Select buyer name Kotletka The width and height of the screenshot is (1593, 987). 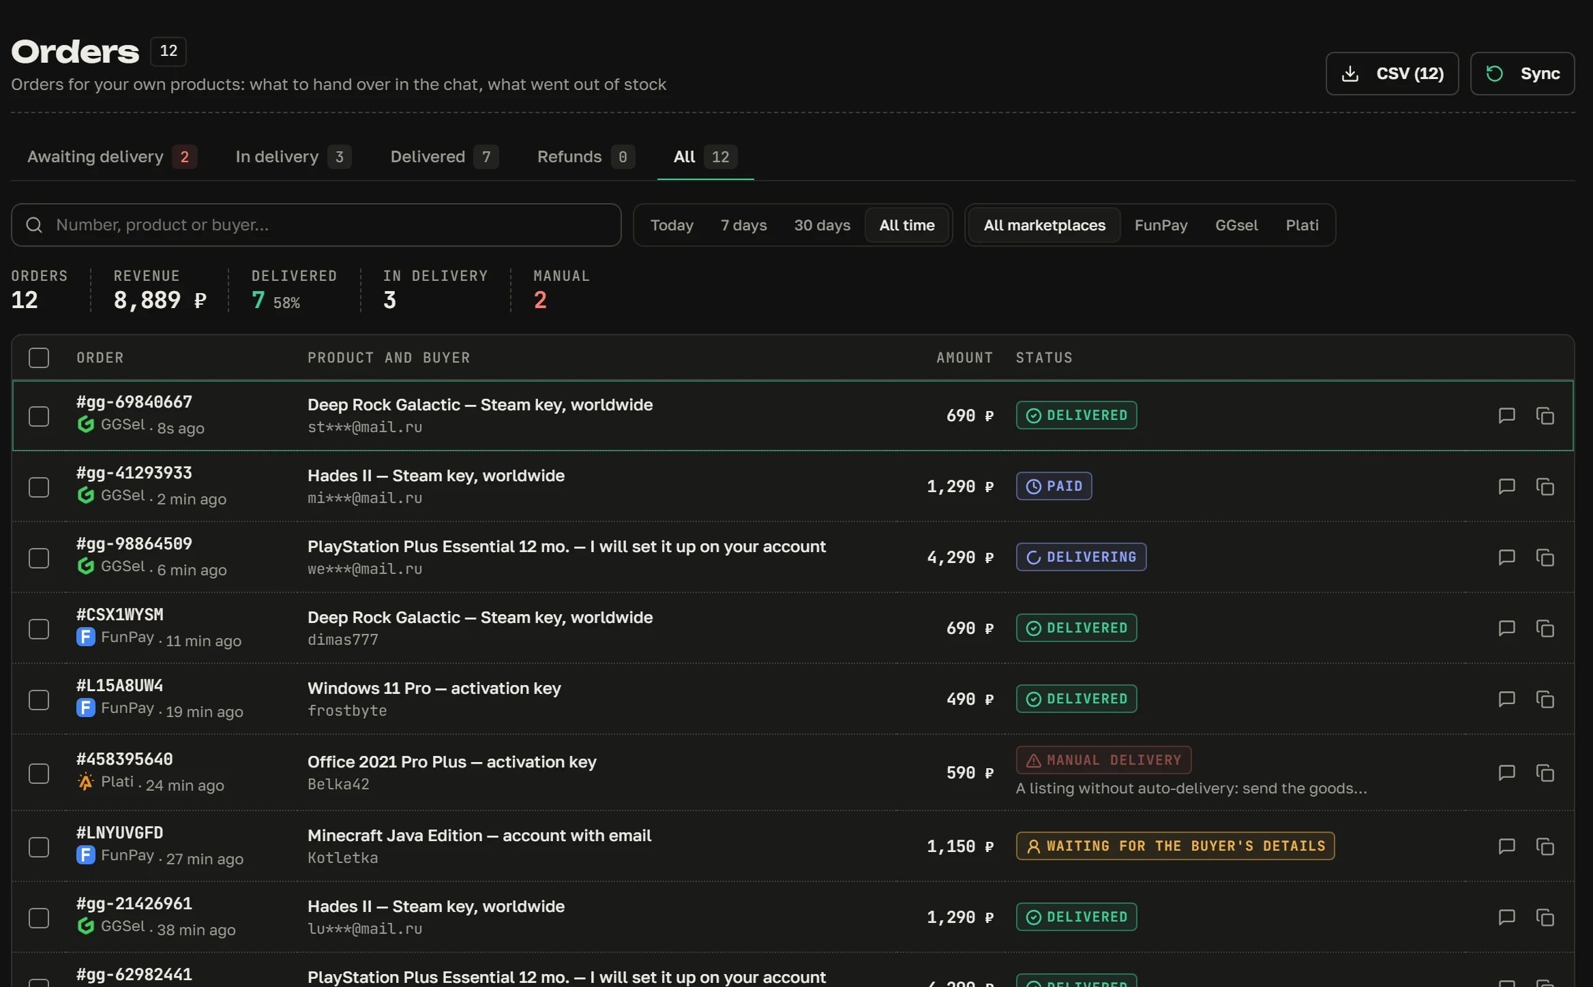pos(342,857)
